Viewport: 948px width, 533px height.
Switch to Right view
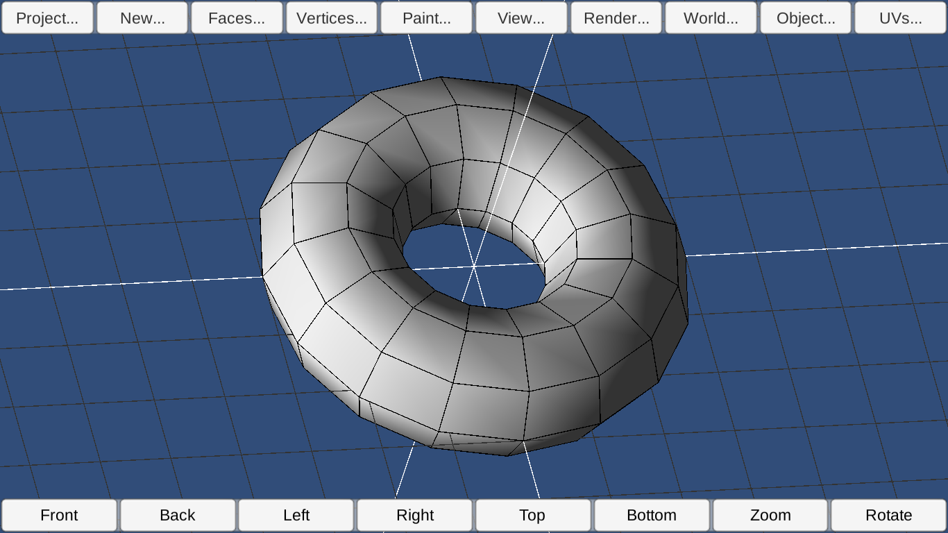(x=415, y=516)
